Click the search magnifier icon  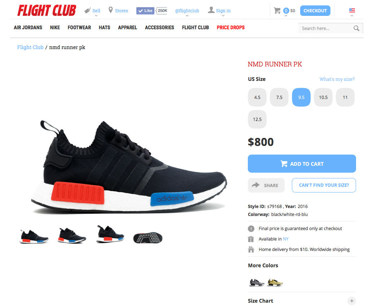[x=356, y=28]
